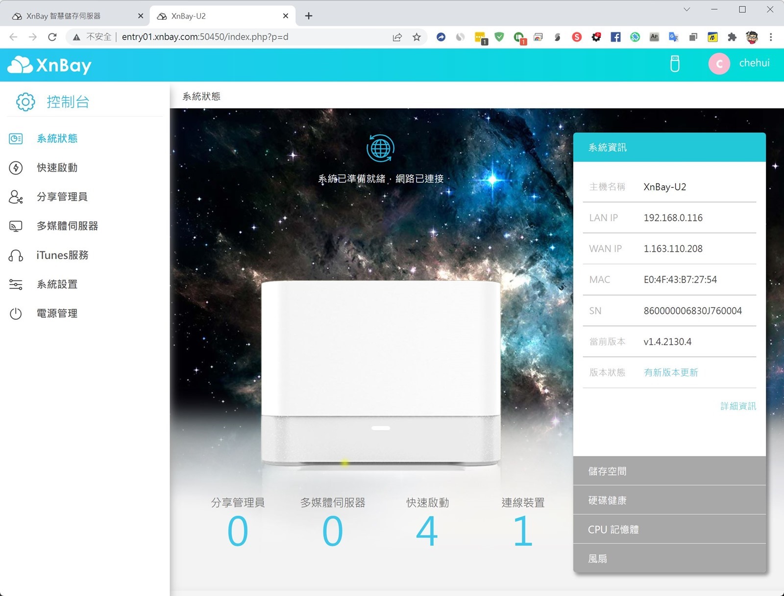
Task: Open 快速啟動 in sidebar
Action: [57, 168]
